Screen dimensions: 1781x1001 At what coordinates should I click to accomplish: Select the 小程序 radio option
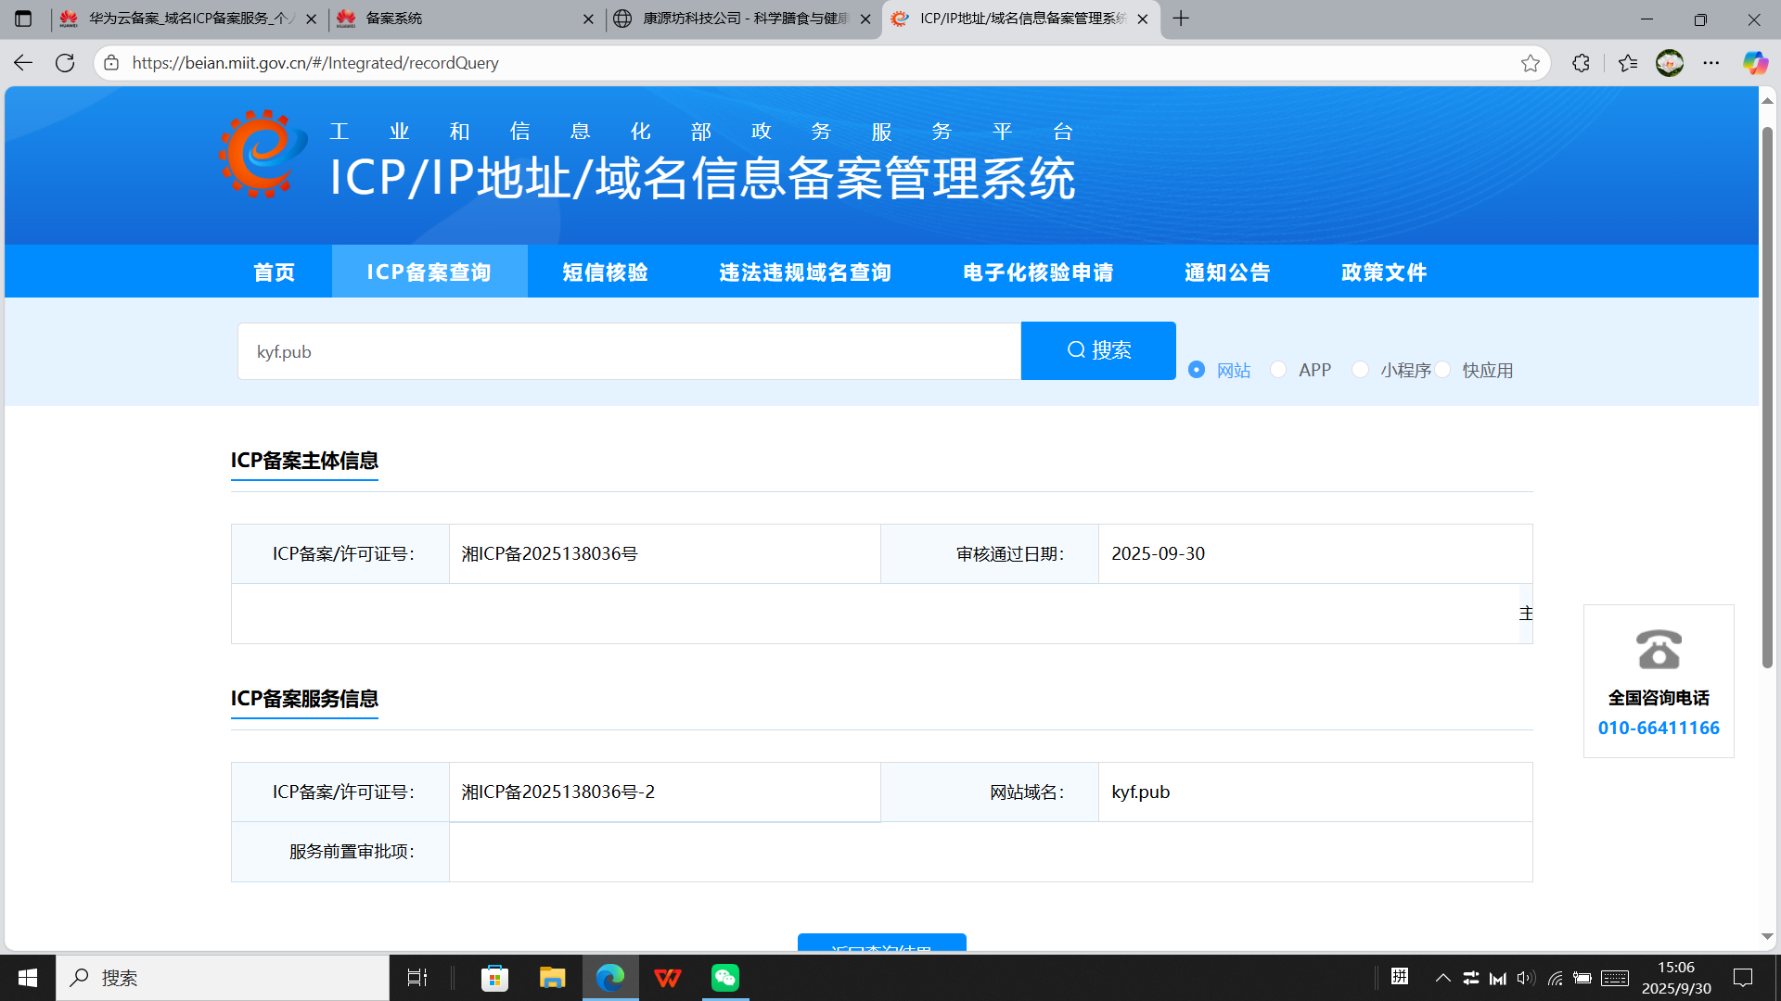tap(1361, 370)
